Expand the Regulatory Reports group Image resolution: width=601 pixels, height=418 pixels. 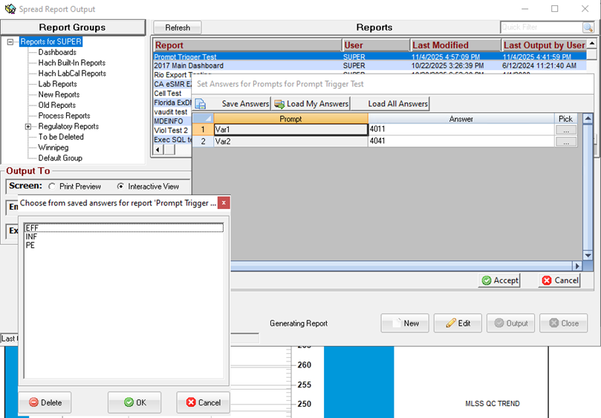point(28,126)
